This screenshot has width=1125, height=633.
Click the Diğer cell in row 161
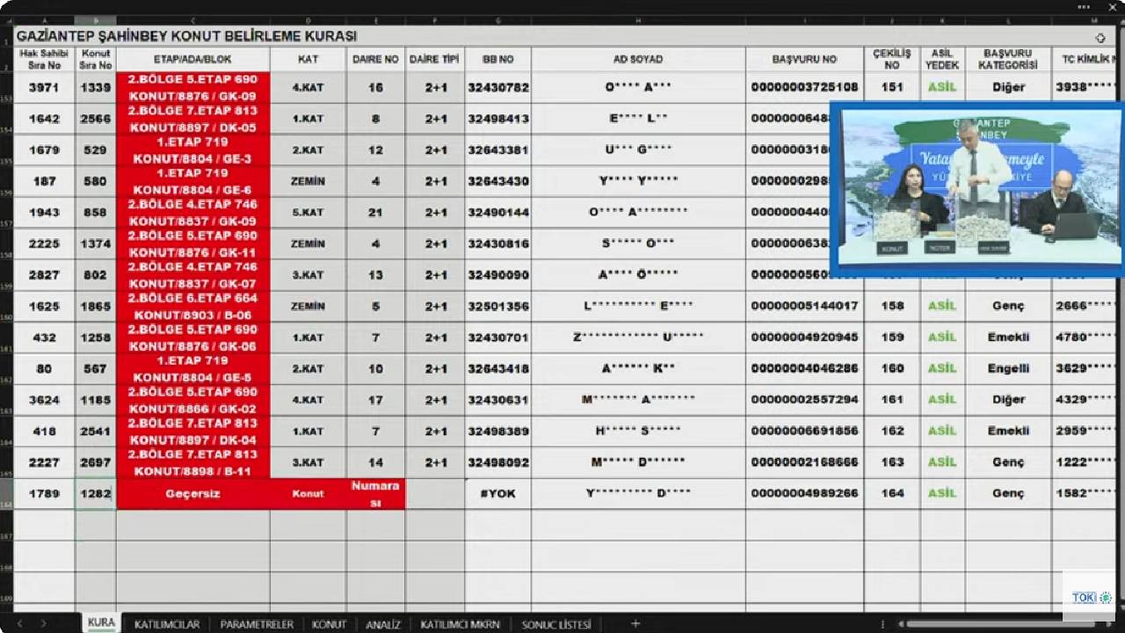point(1007,399)
